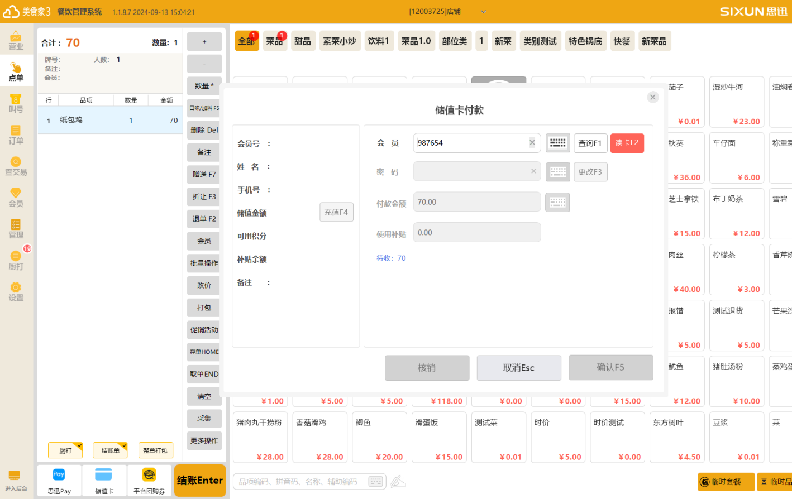The height and width of the screenshot is (499, 792).
Task: Select 思迅Pay payment icon
Action: (x=59, y=480)
